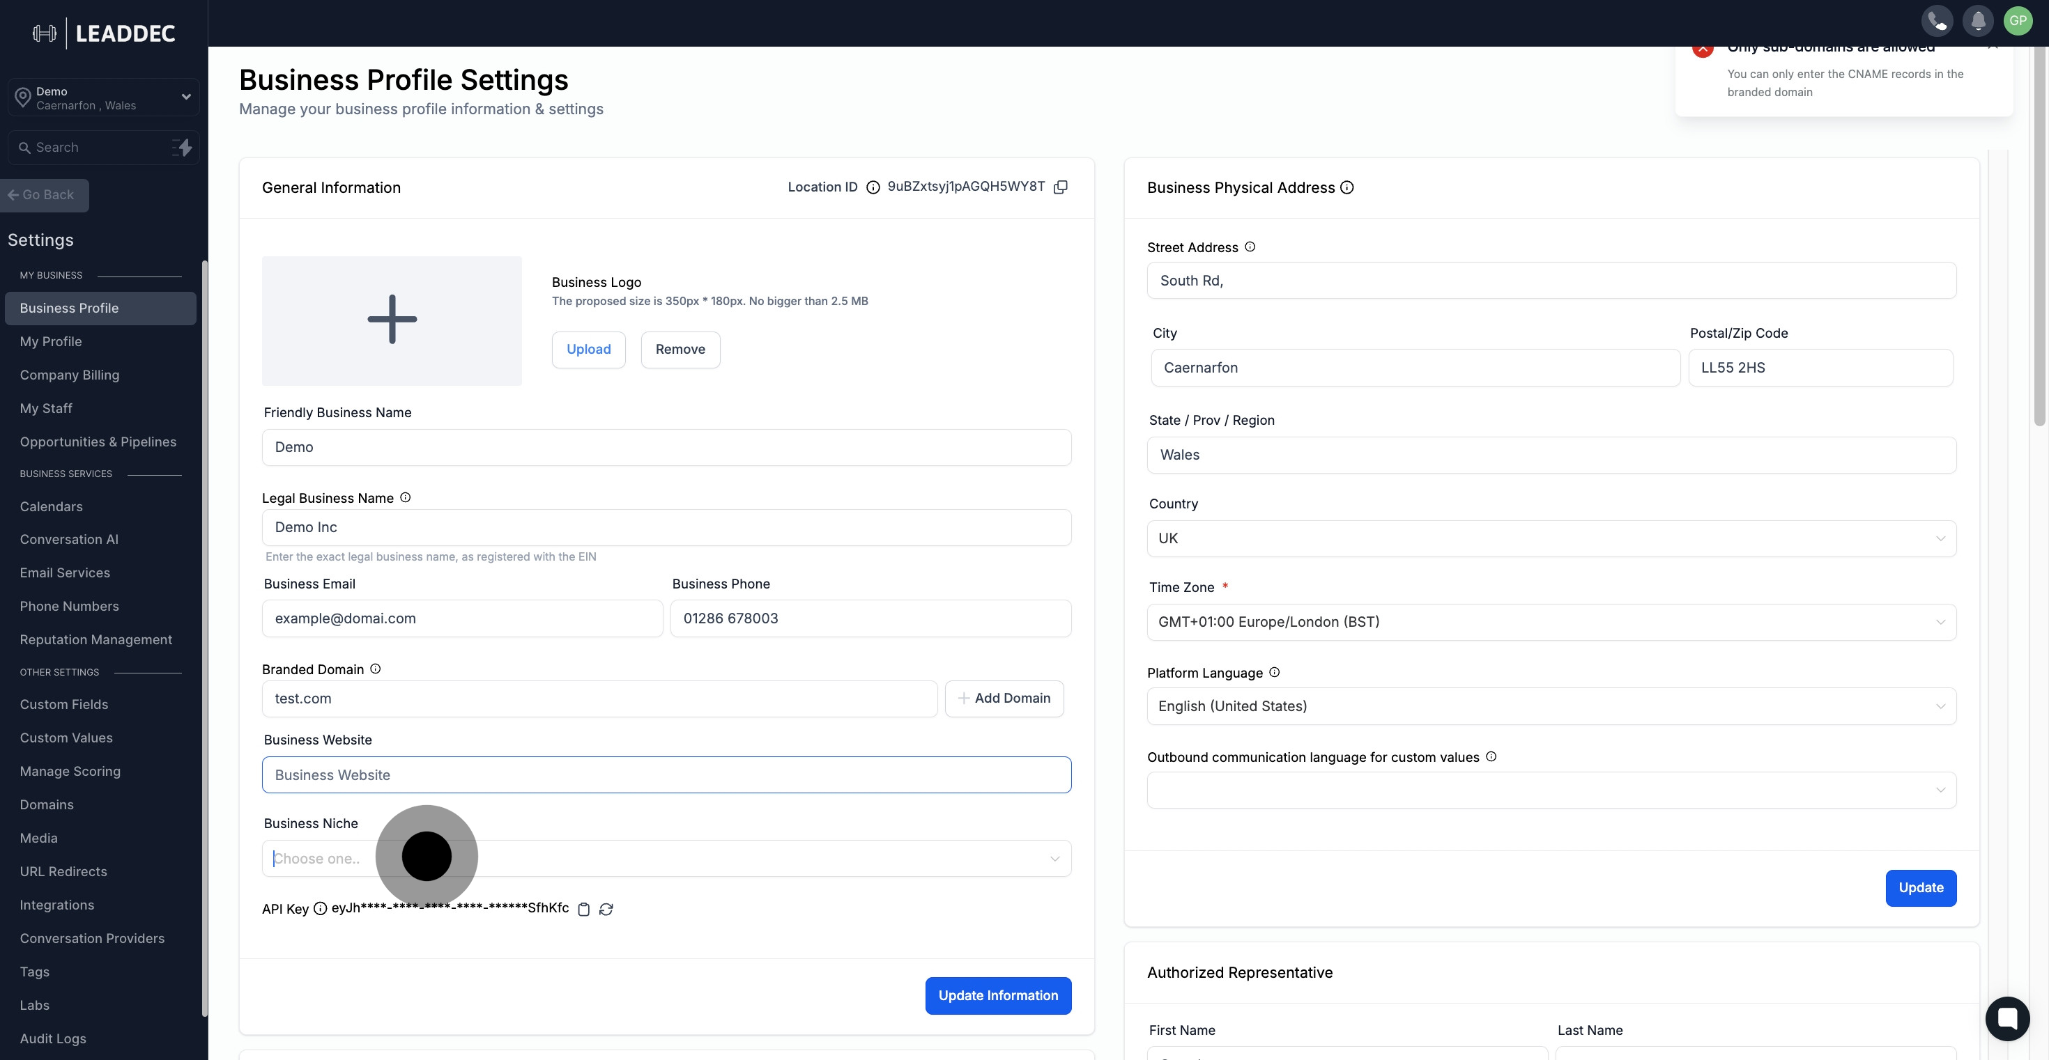Image resolution: width=2049 pixels, height=1060 pixels.
Task: Open Media settings
Action: click(x=38, y=839)
